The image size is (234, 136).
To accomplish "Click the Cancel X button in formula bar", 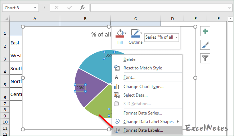I will coord(57,8).
